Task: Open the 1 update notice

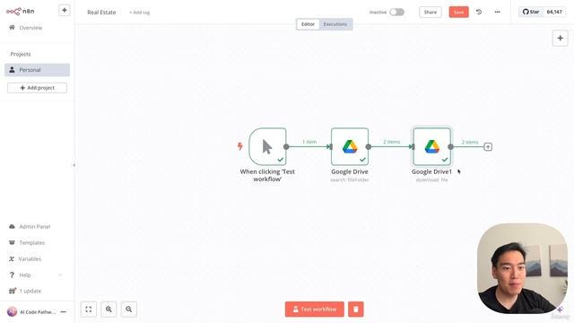Action: click(x=30, y=291)
